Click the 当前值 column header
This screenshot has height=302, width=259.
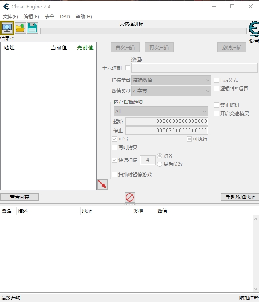tap(61, 48)
